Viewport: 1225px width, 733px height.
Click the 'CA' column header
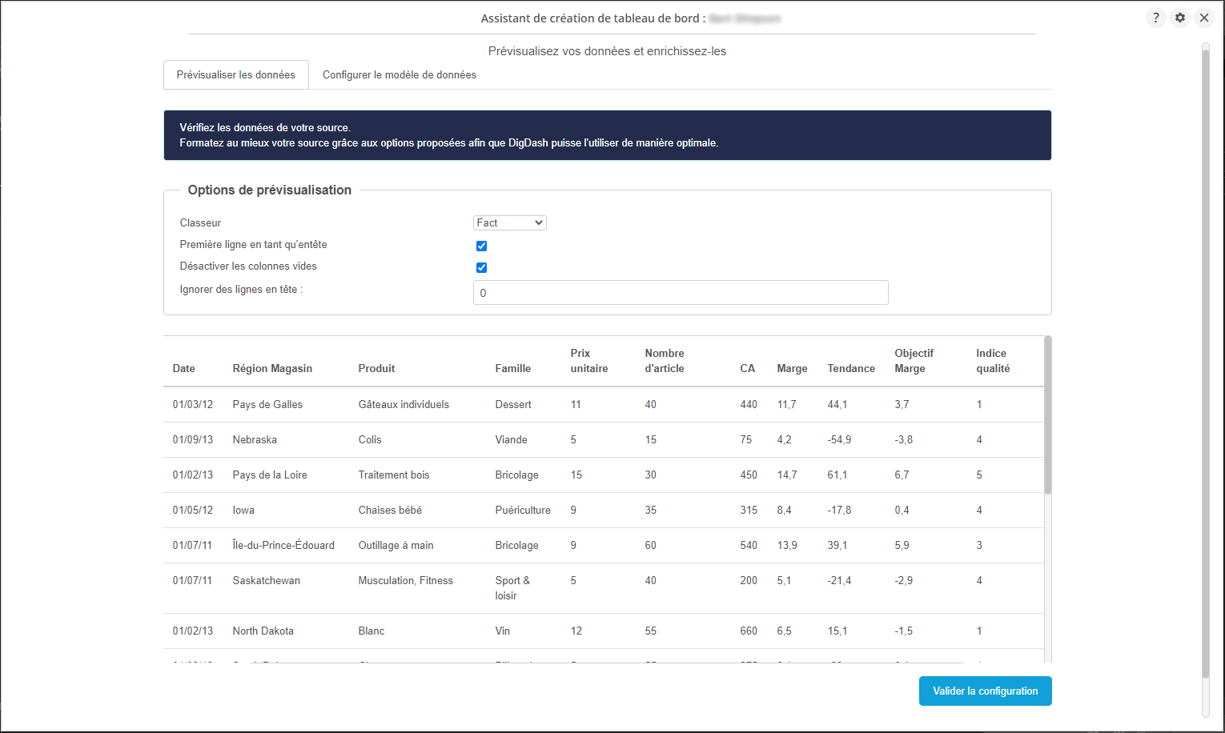tap(748, 368)
